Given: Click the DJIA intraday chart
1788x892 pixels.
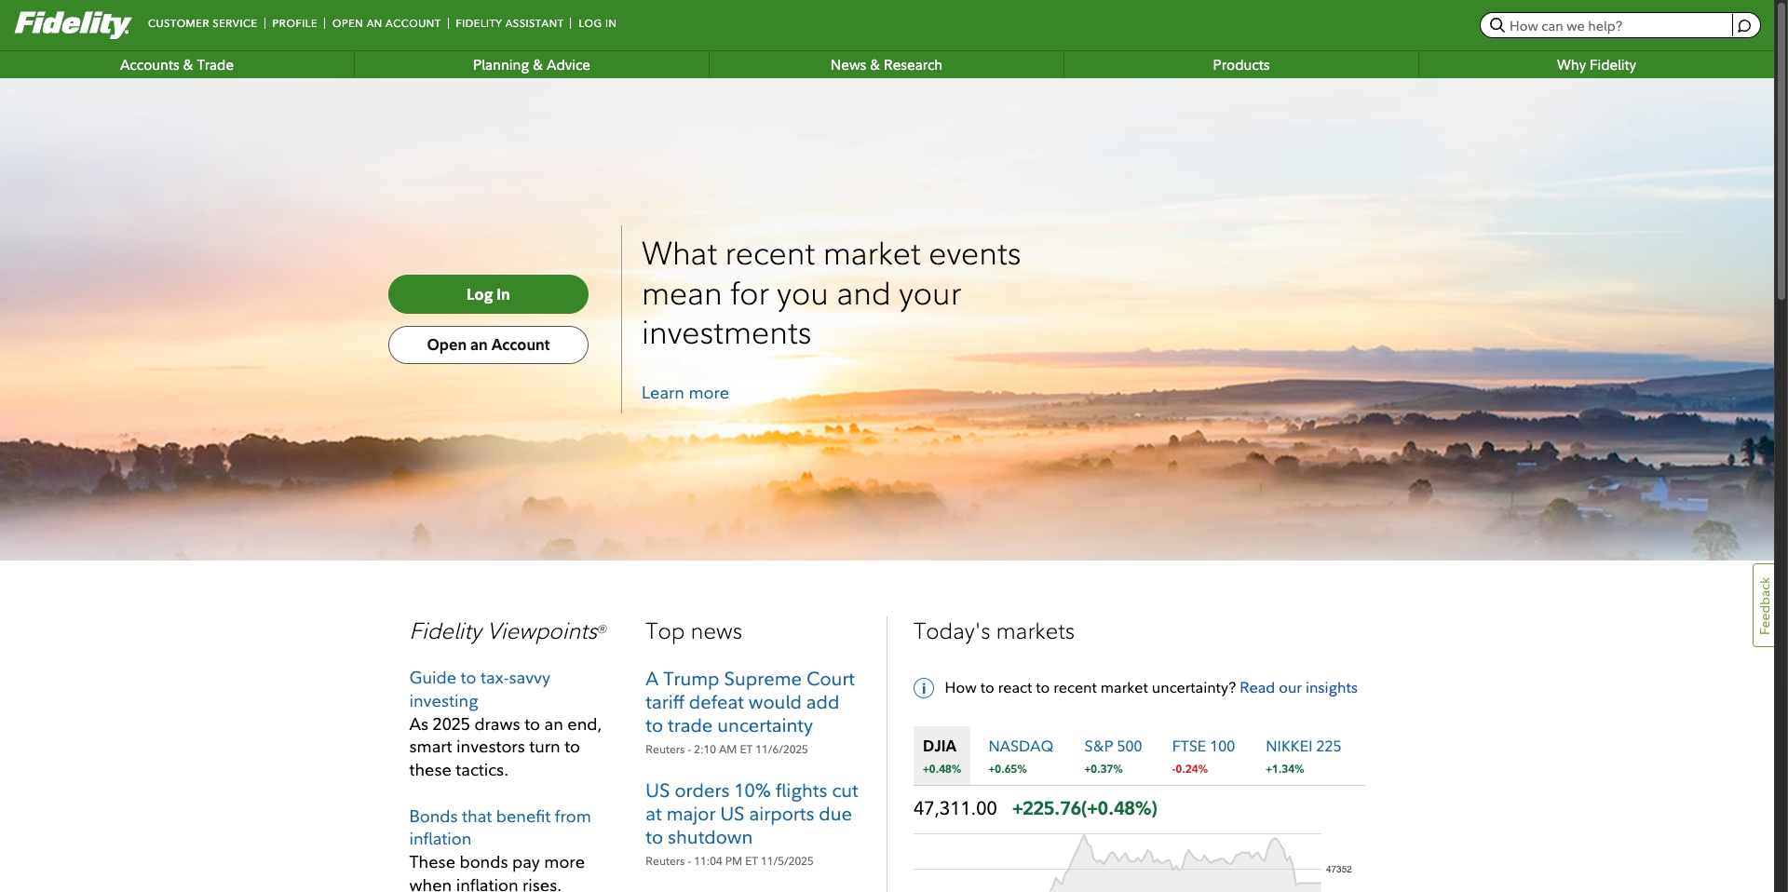Looking at the screenshot, I should (1117, 863).
